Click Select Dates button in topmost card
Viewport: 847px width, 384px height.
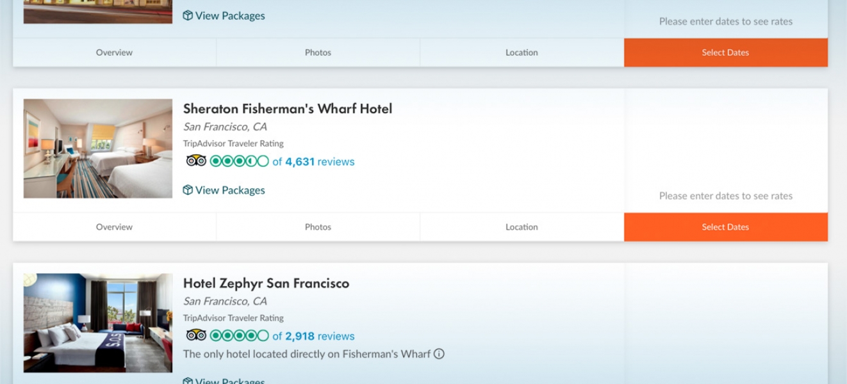(726, 52)
